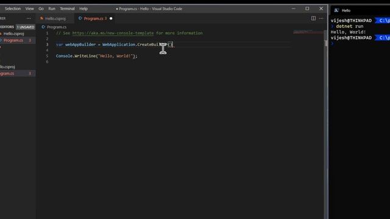Click the Hello, World! output in terminal

point(348,32)
